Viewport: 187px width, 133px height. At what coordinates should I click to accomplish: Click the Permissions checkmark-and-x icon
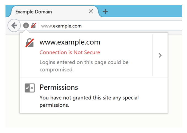coord(30,88)
